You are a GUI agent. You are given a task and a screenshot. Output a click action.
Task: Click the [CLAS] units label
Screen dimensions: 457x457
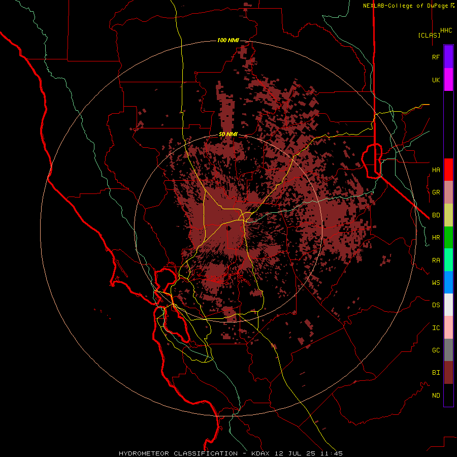(x=429, y=35)
